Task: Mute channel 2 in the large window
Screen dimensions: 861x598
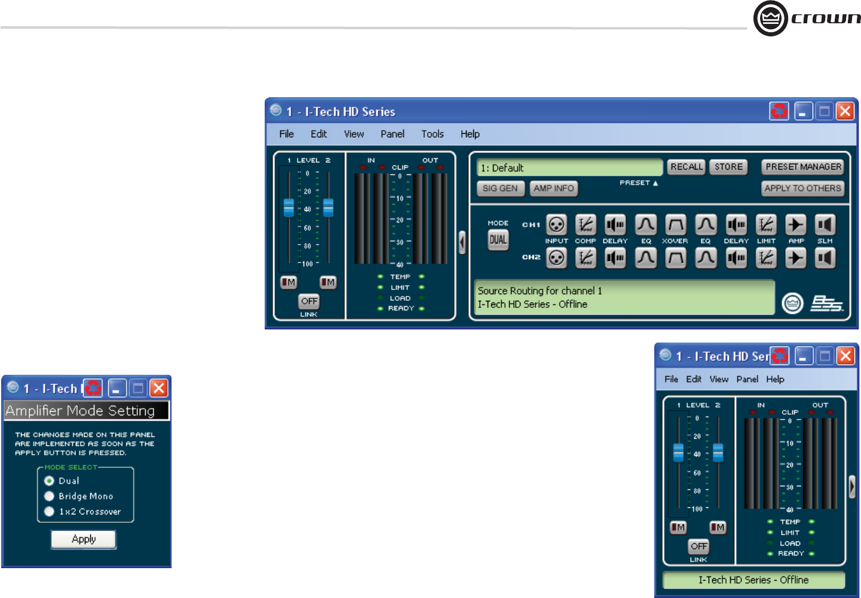Action: click(x=328, y=282)
